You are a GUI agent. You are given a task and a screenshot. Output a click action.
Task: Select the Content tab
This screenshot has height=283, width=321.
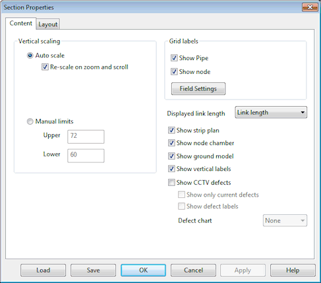coord(21,23)
